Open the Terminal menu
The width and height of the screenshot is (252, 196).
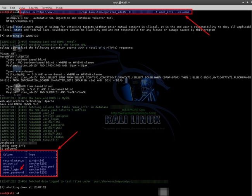[x=47, y=8]
